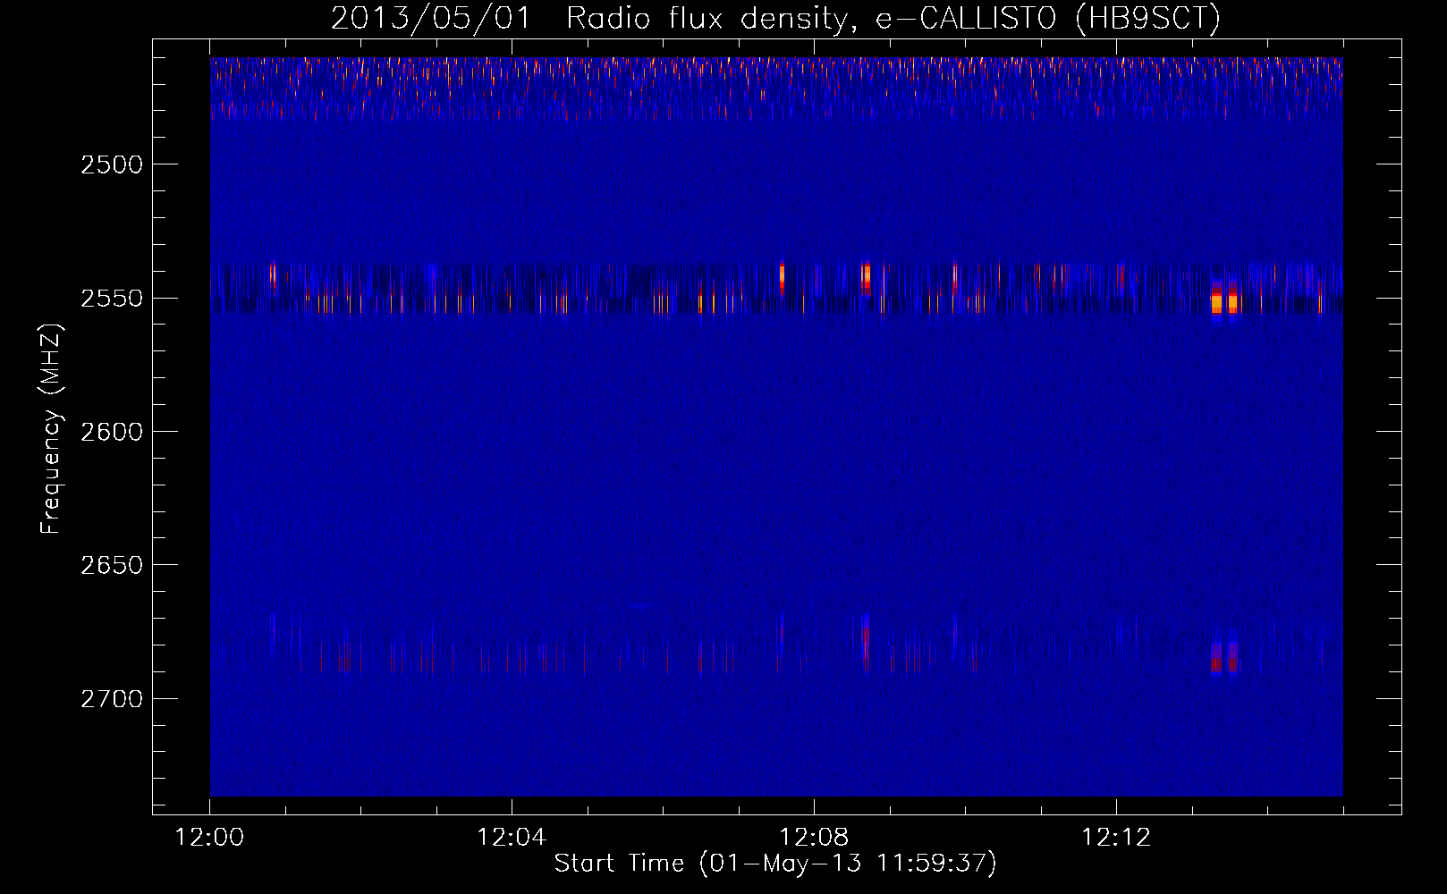Click the 'Start Time (01-May-13 11:59:37)' label
Screen dimensions: 1447x894
coord(774,864)
